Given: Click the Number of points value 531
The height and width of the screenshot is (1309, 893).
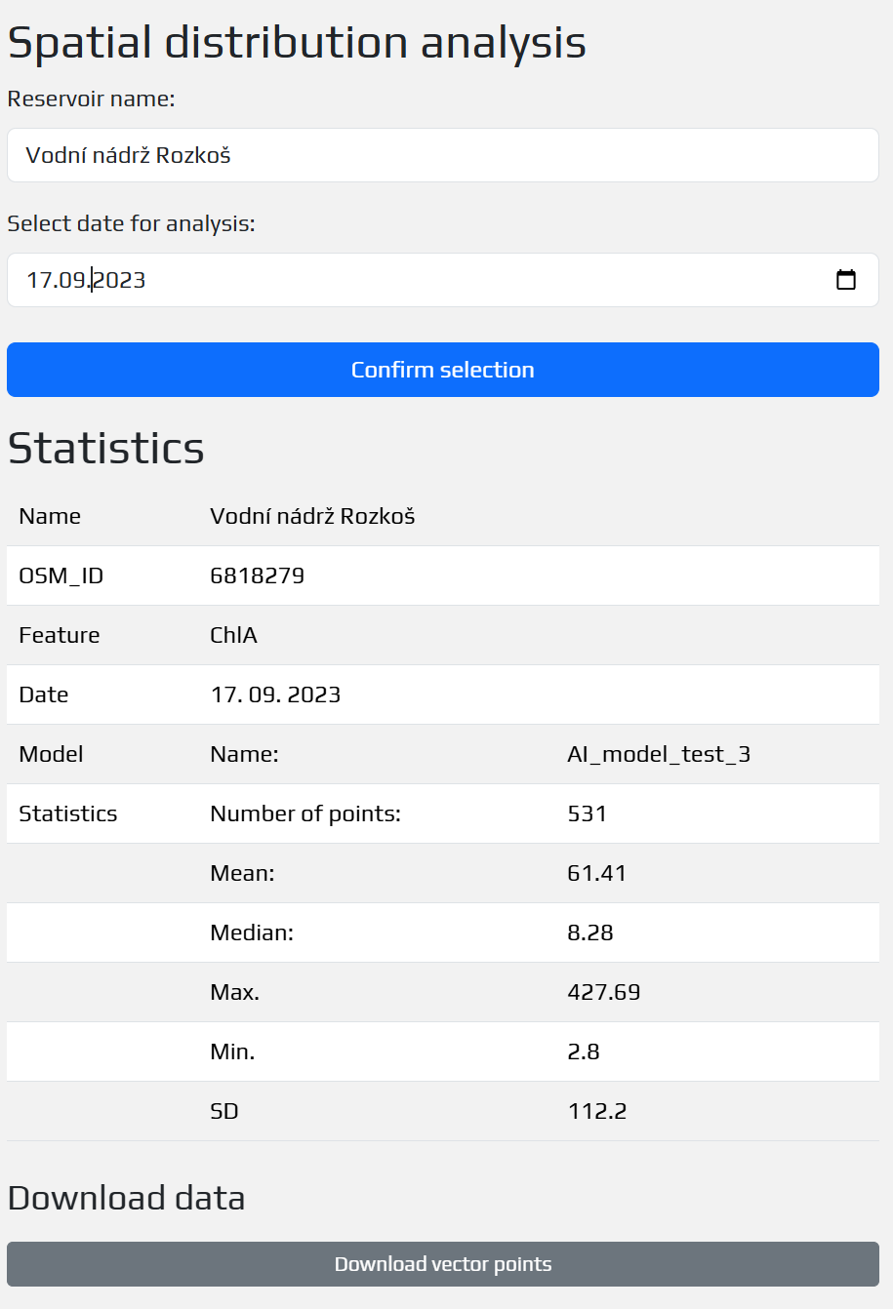Looking at the screenshot, I should (x=587, y=813).
